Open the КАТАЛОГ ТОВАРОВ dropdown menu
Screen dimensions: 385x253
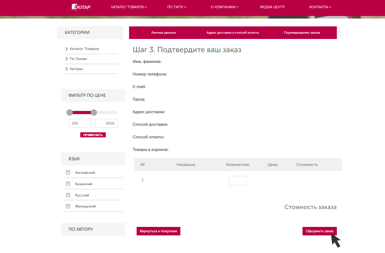[x=129, y=7]
